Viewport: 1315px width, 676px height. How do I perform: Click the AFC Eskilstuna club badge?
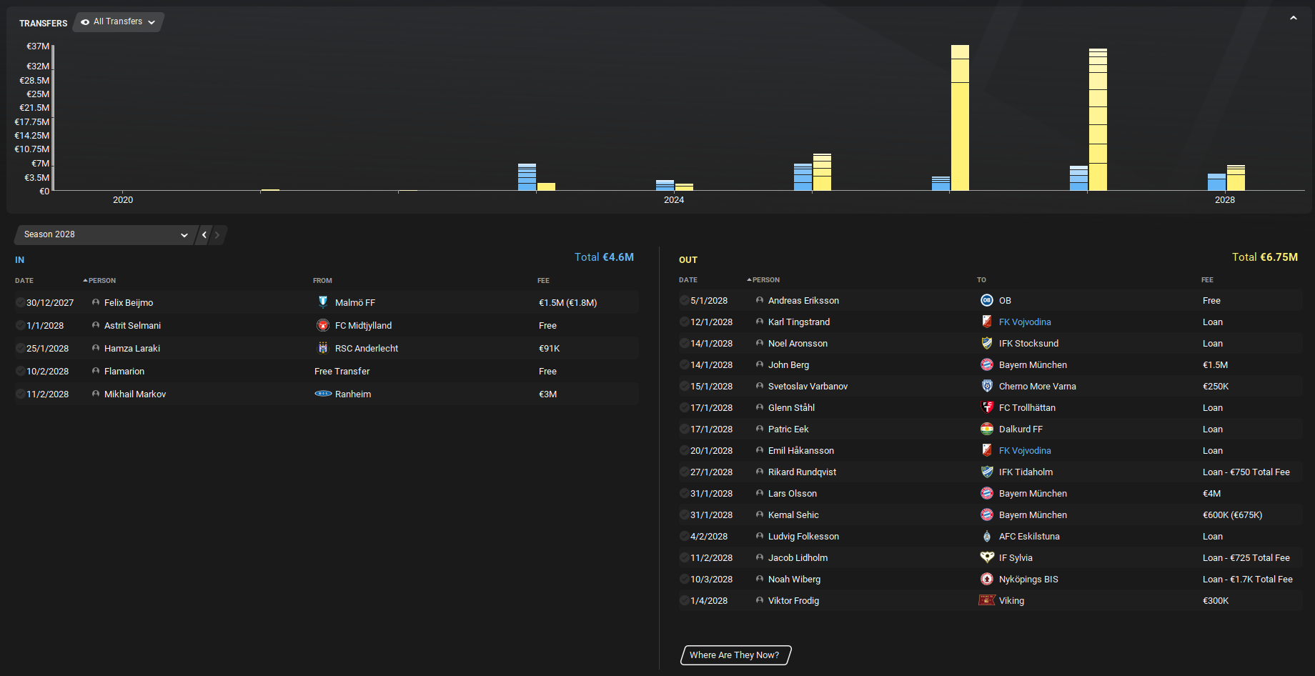(x=987, y=536)
